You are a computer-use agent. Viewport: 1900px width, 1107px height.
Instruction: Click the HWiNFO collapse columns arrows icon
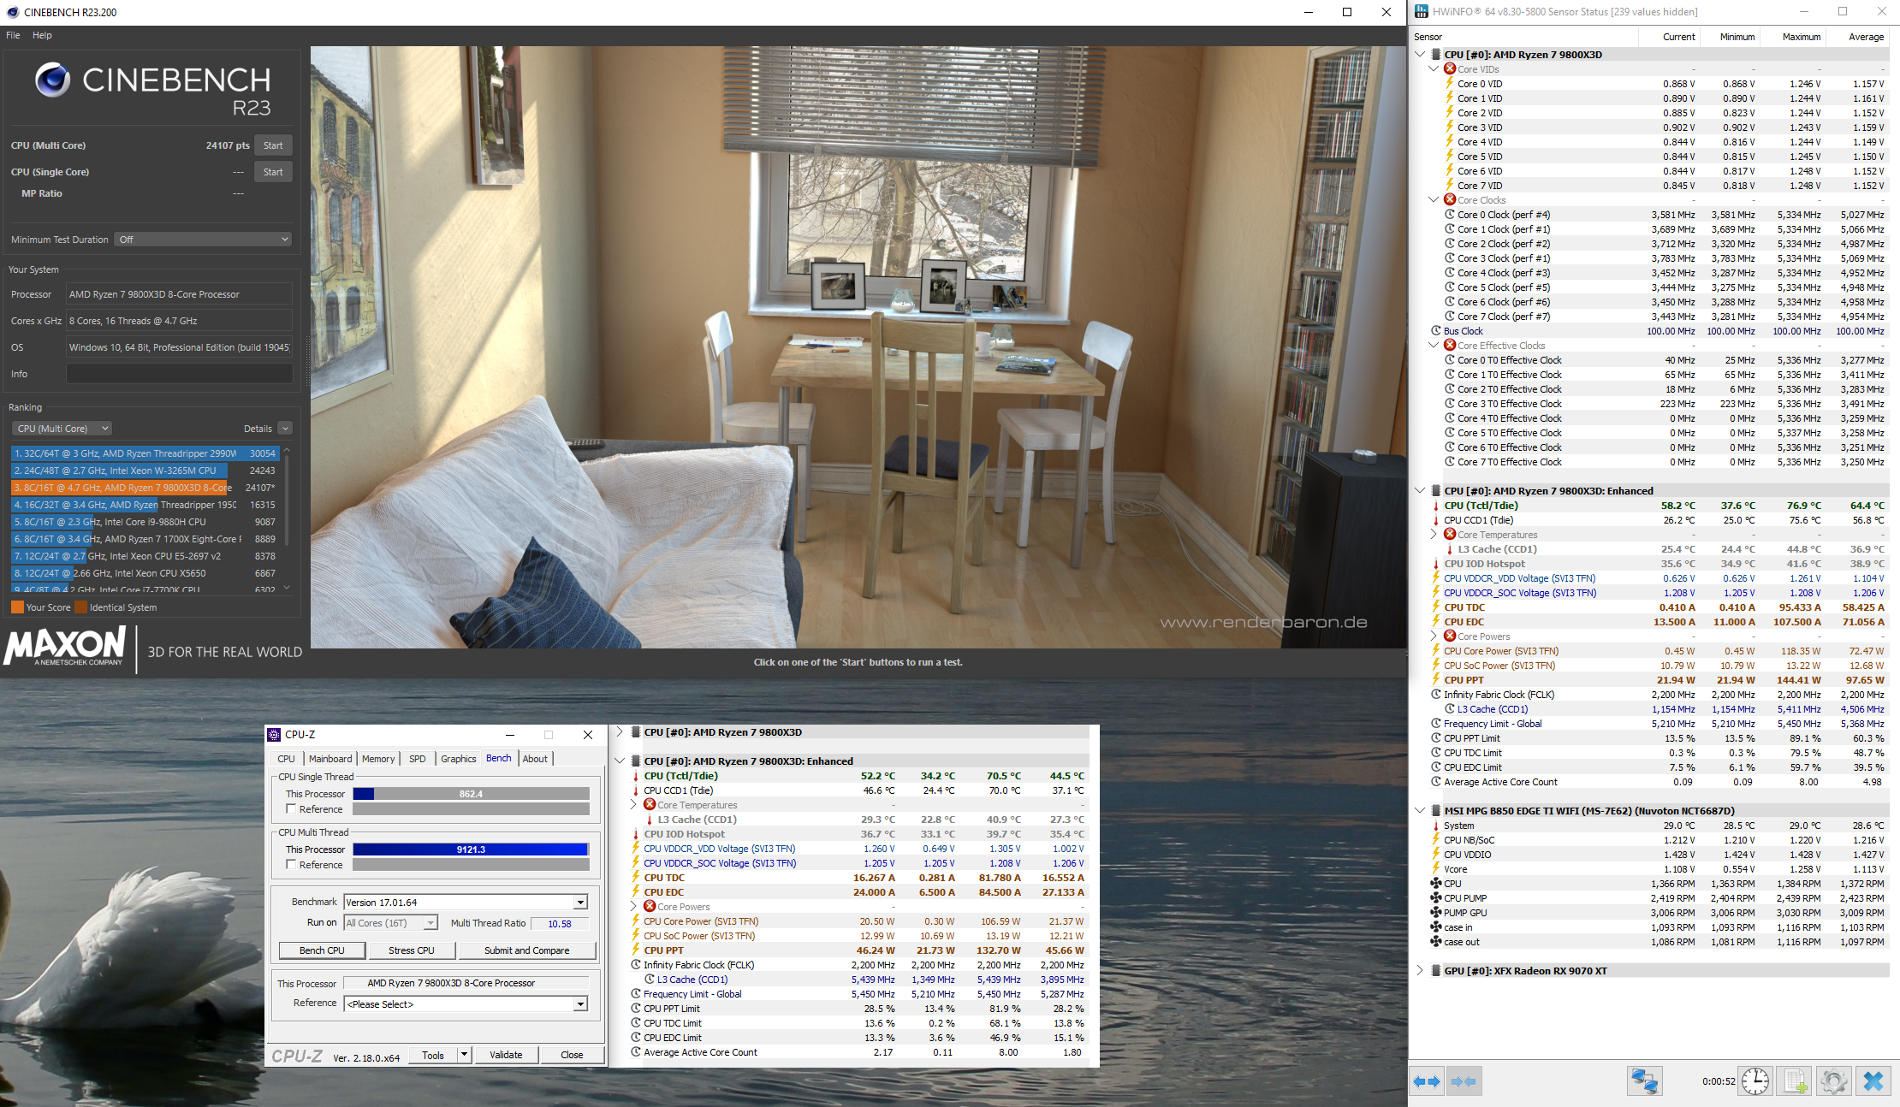(1464, 1081)
